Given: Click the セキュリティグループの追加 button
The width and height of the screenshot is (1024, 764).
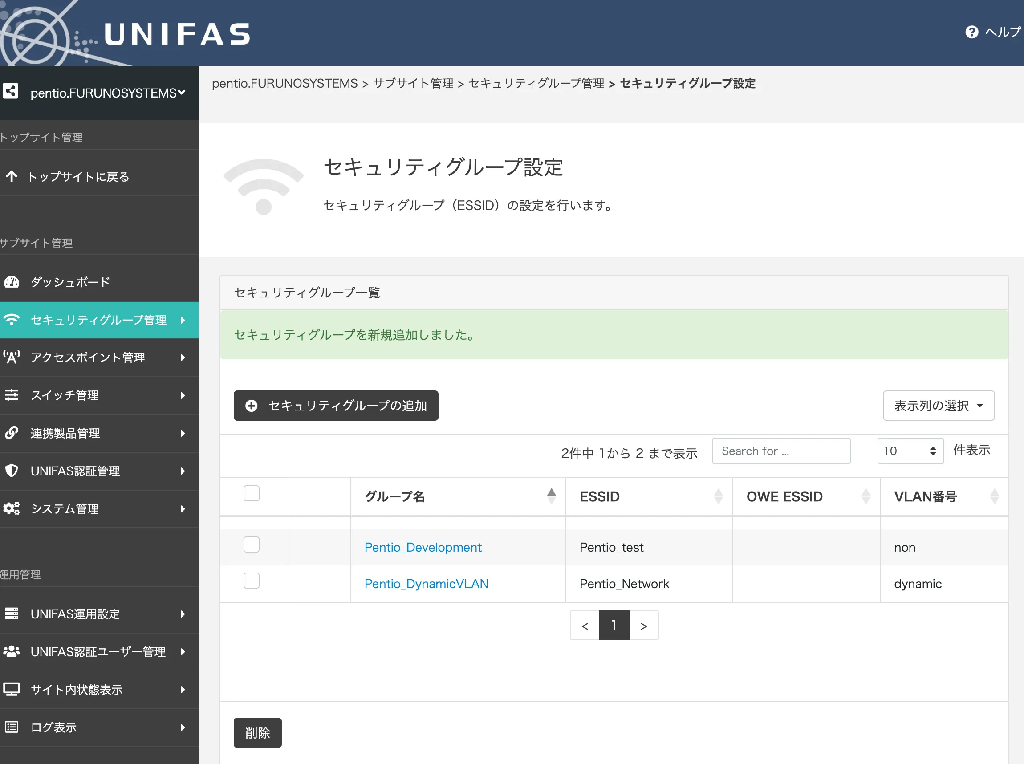Looking at the screenshot, I should [x=335, y=406].
